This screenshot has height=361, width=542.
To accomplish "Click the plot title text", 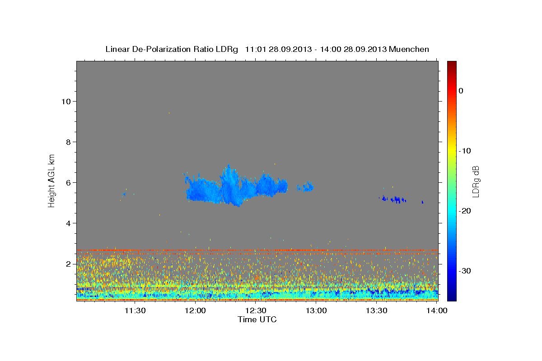I will point(267,49).
